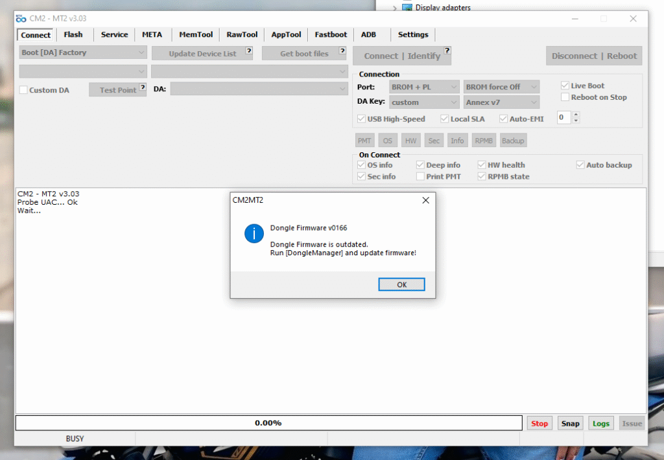Select the PMT quick-action button
The width and height of the screenshot is (664, 460).
pos(364,140)
